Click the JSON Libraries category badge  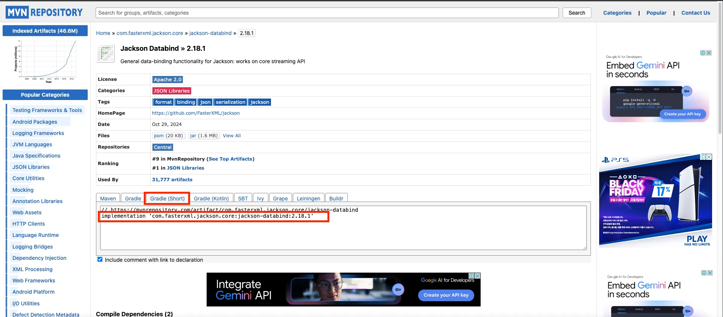pos(172,91)
